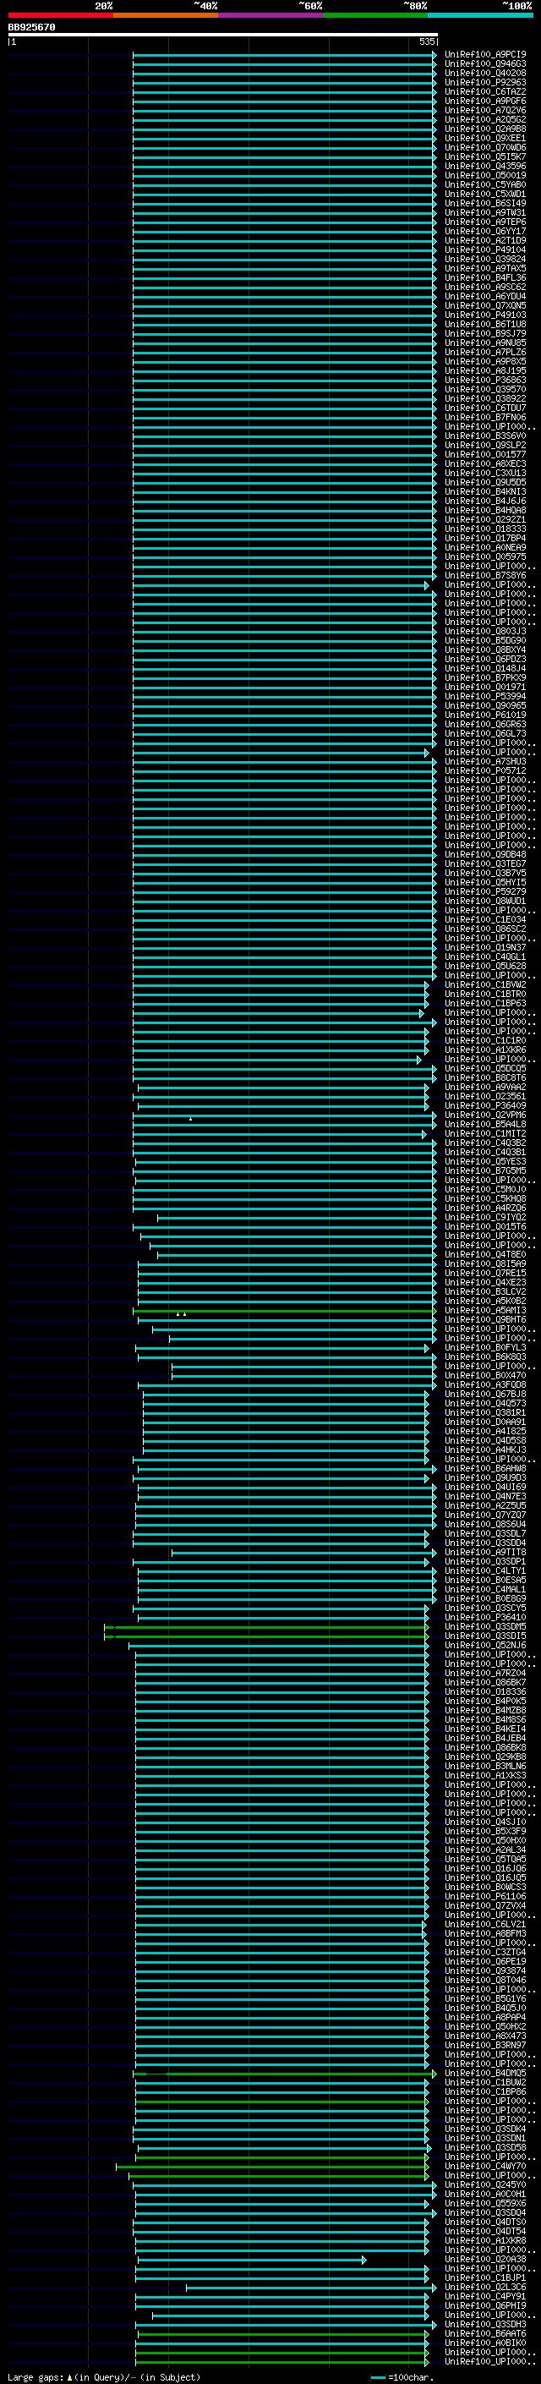This screenshot has width=541, height=2384.
Task: Open the UniRef100_A9PCI9 hit label
Action: (485, 55)
